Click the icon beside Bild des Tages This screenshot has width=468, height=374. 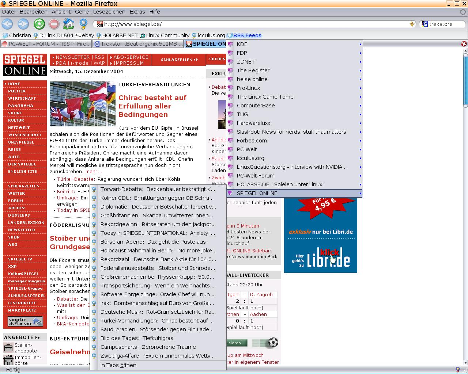coord(94,338)
